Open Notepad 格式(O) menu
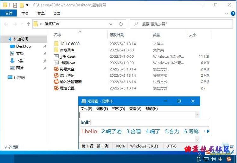237x163 pixels. (118, 109)
